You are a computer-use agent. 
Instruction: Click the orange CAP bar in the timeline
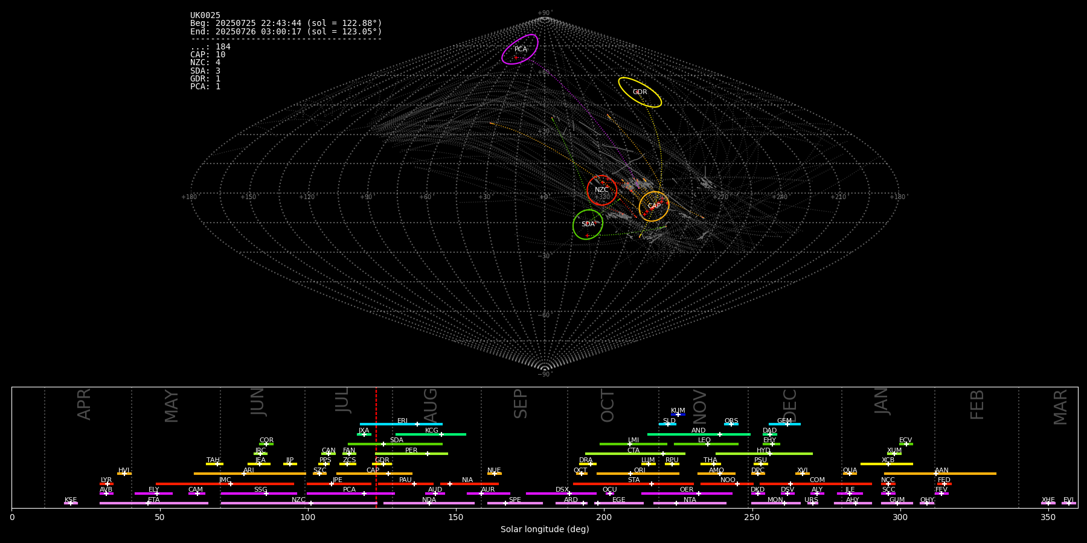point(374,474)
